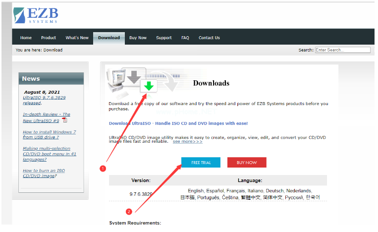Open How to install Windows 7 link
The image size is (378, 232).
click(x=49, y=134)
